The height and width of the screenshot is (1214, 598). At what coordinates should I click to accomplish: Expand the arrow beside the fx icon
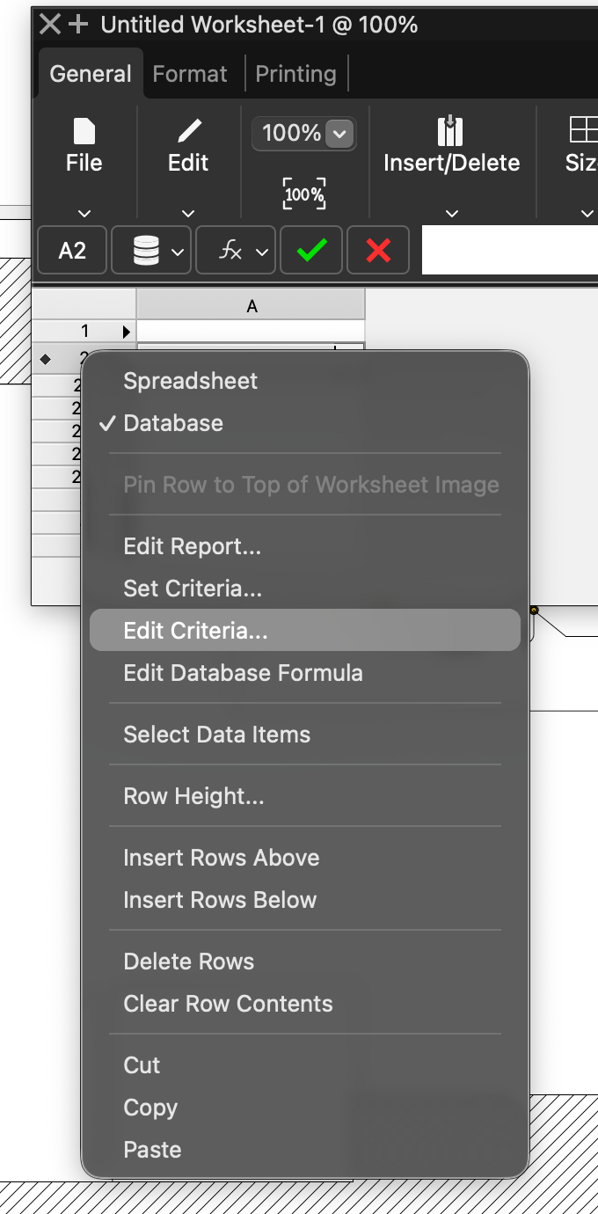pyautogui.click(x=262, y=252)
